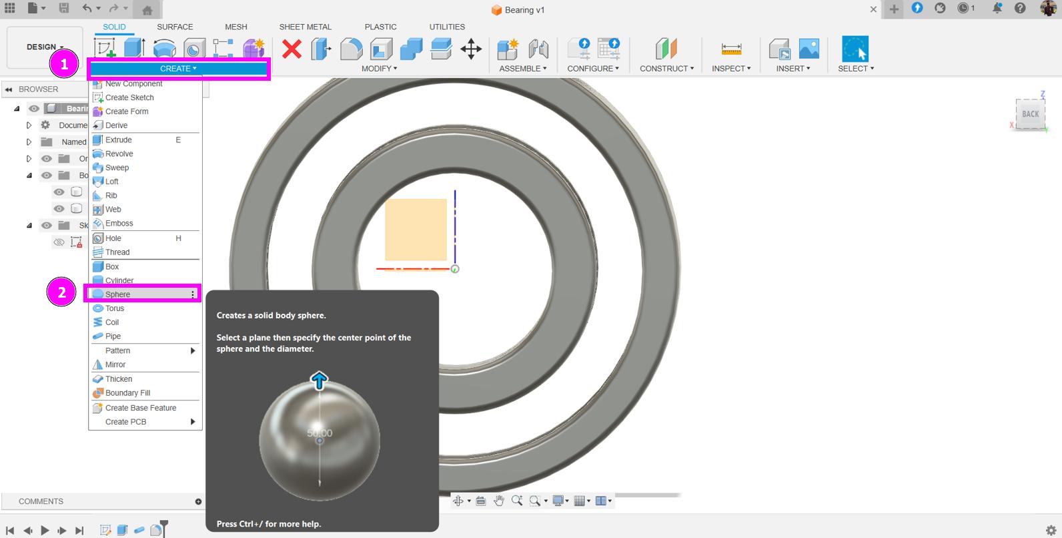1062x538 pixels.
Task: Click the Create Sketch toolbar icon
Action: 105,48
